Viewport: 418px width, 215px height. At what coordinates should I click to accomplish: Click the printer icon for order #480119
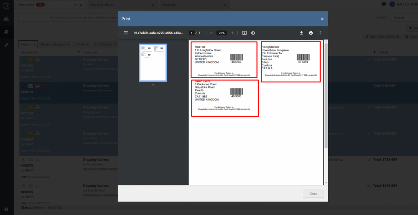38,86
